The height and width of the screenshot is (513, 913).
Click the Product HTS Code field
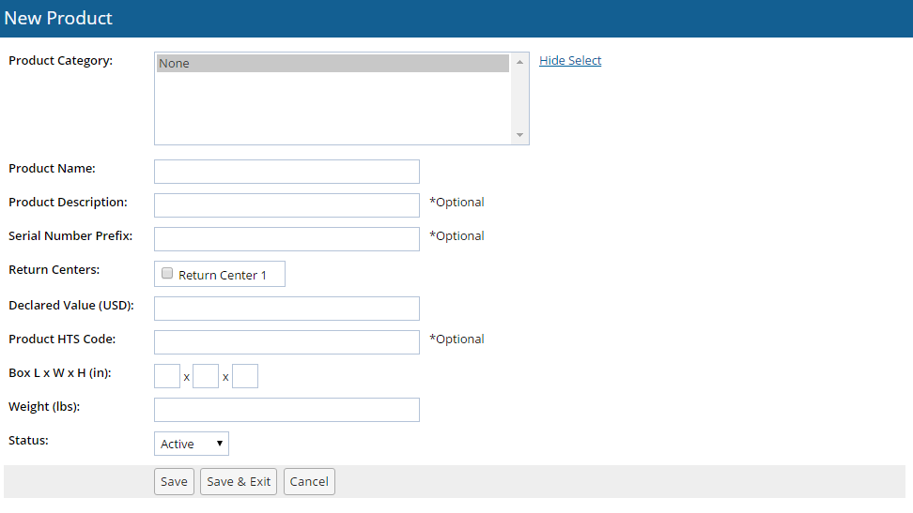[286, 342]
